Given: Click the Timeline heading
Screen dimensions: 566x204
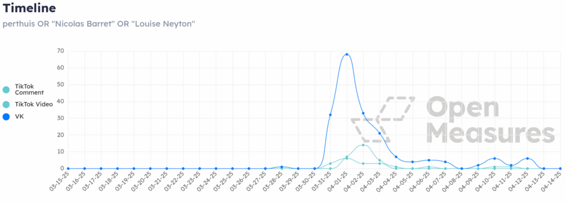Looking at the screenshot, I should coord(29,8).
